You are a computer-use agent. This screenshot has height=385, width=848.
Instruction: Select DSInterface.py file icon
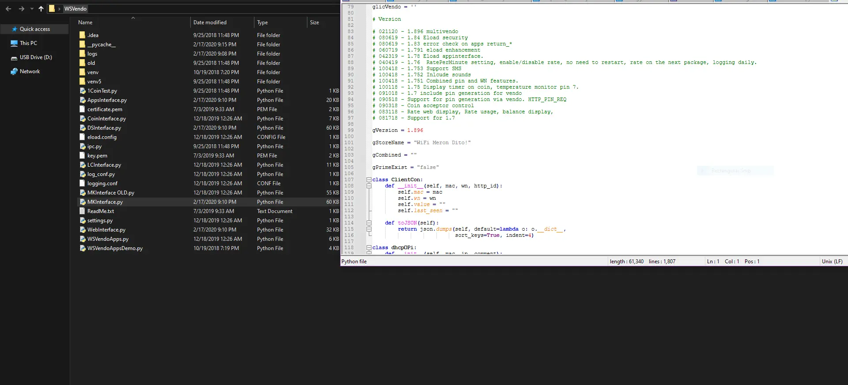[x=82, y=127]
